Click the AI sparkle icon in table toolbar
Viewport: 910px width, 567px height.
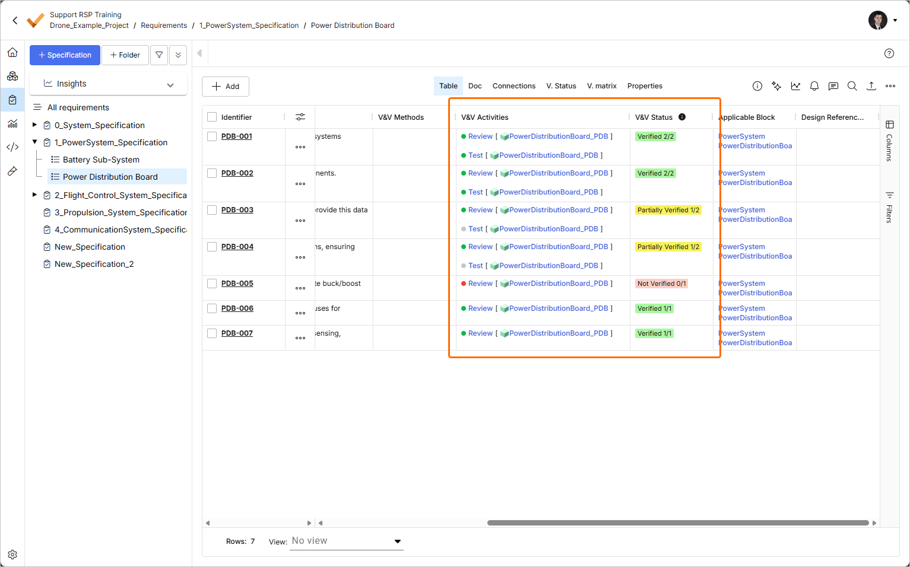tap(776, 86)
